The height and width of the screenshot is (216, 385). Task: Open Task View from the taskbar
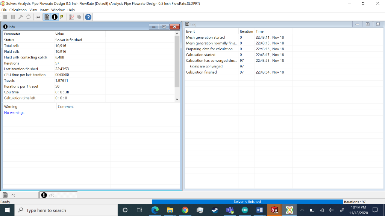tap(140, 210)
